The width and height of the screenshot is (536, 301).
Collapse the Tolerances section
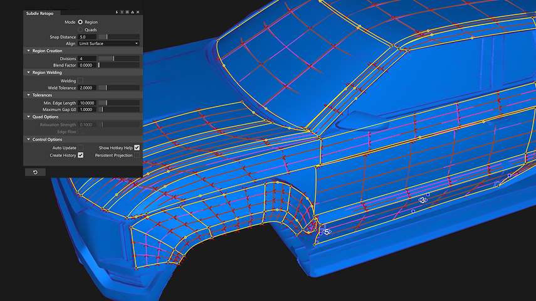coord(29,95)
